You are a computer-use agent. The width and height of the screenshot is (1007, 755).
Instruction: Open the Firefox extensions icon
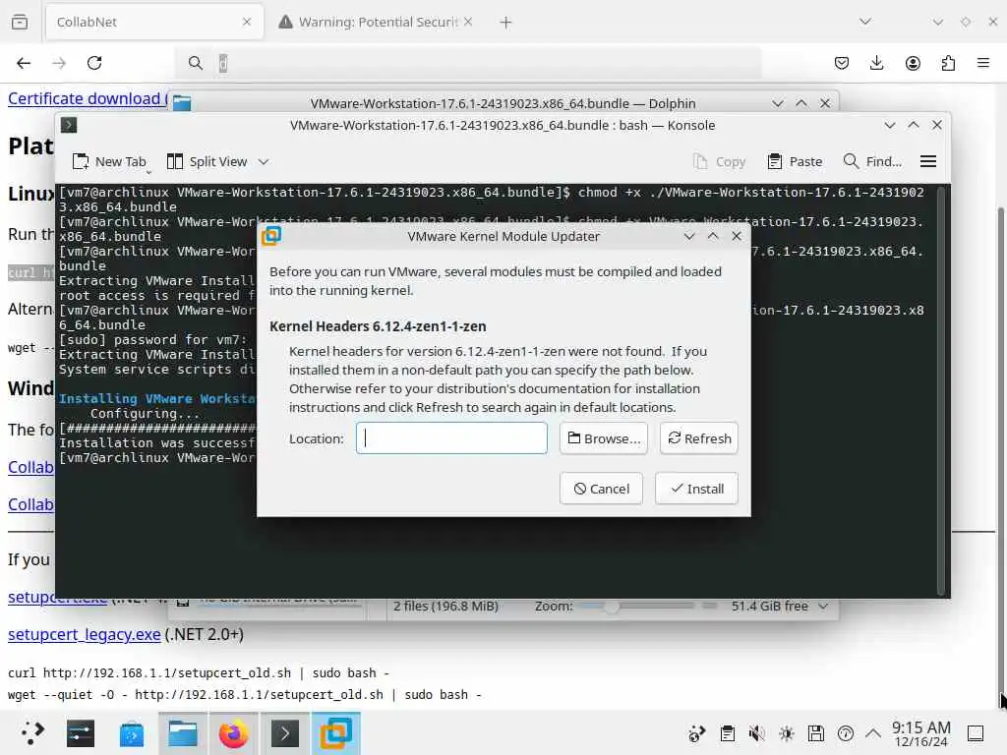coord(948,63)
